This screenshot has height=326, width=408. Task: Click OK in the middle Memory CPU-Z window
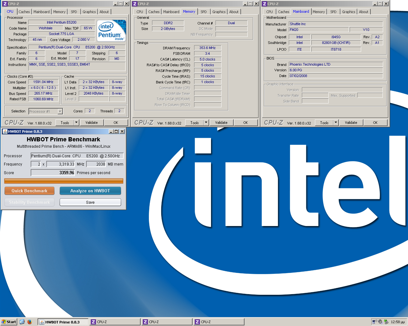(245, 123)
